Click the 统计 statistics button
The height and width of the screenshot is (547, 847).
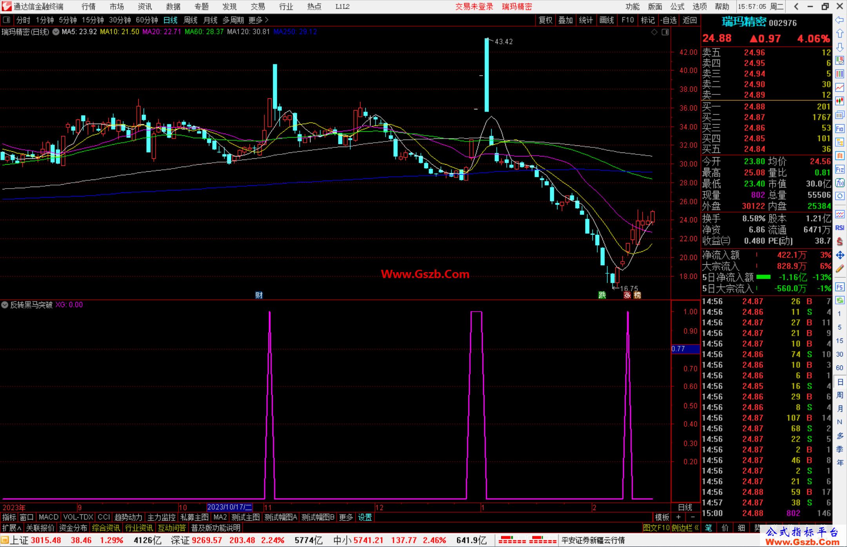click(x=586, y=20)
